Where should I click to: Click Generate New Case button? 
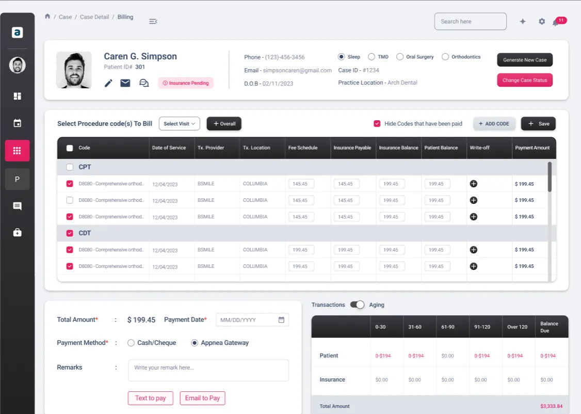525,60
